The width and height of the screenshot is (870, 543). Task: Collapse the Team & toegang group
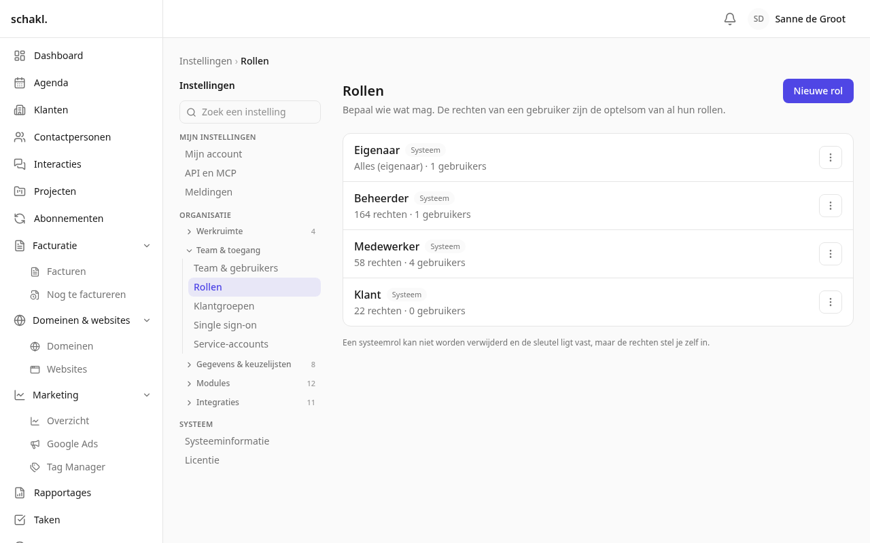pyautogui.click(x=250, y=250)
